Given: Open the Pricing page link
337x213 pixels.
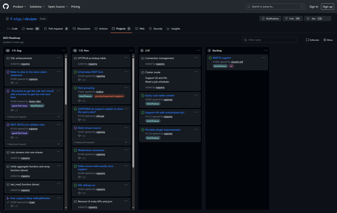Looking at the screenshot, I should pos(76,7).
